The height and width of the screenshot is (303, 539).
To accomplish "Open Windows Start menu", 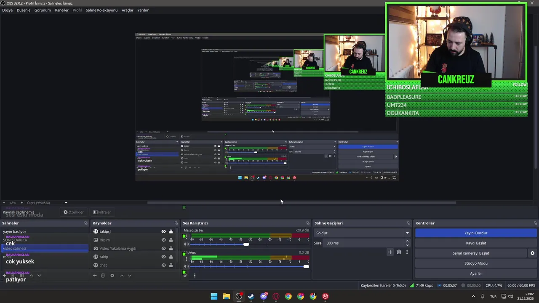I will 214,296.
